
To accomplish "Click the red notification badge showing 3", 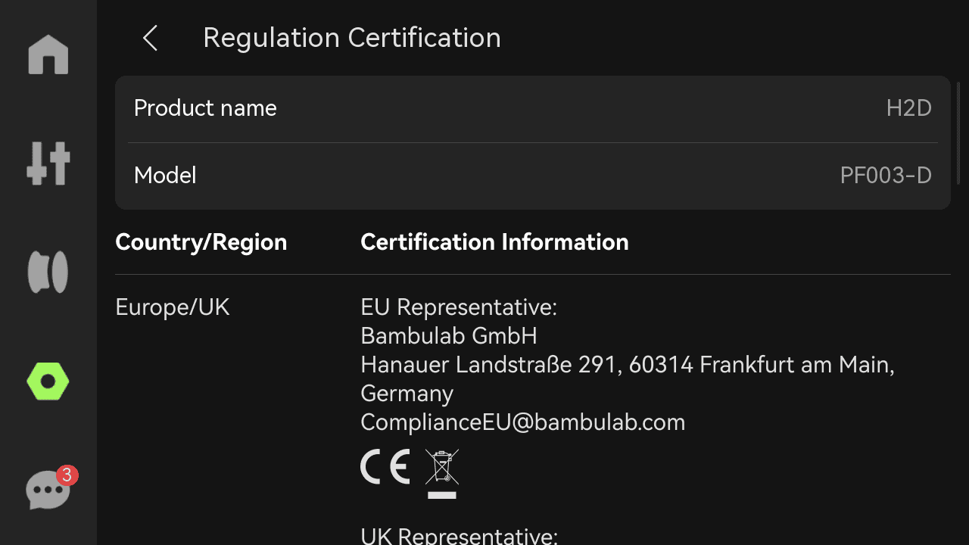I will tap(67, 475).
